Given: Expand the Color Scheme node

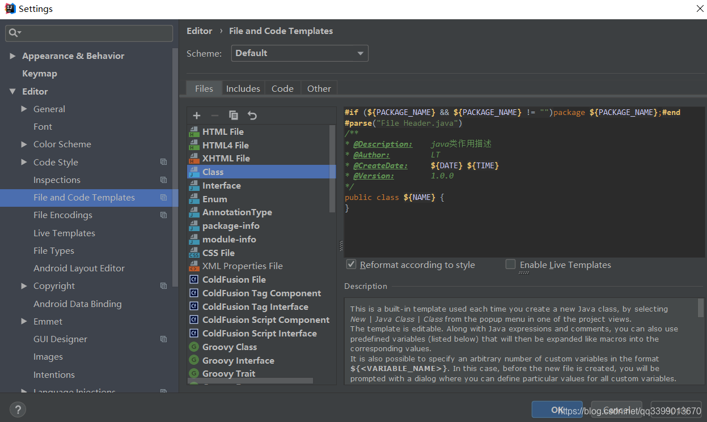Looking at the screenshot, I should 24,144.
